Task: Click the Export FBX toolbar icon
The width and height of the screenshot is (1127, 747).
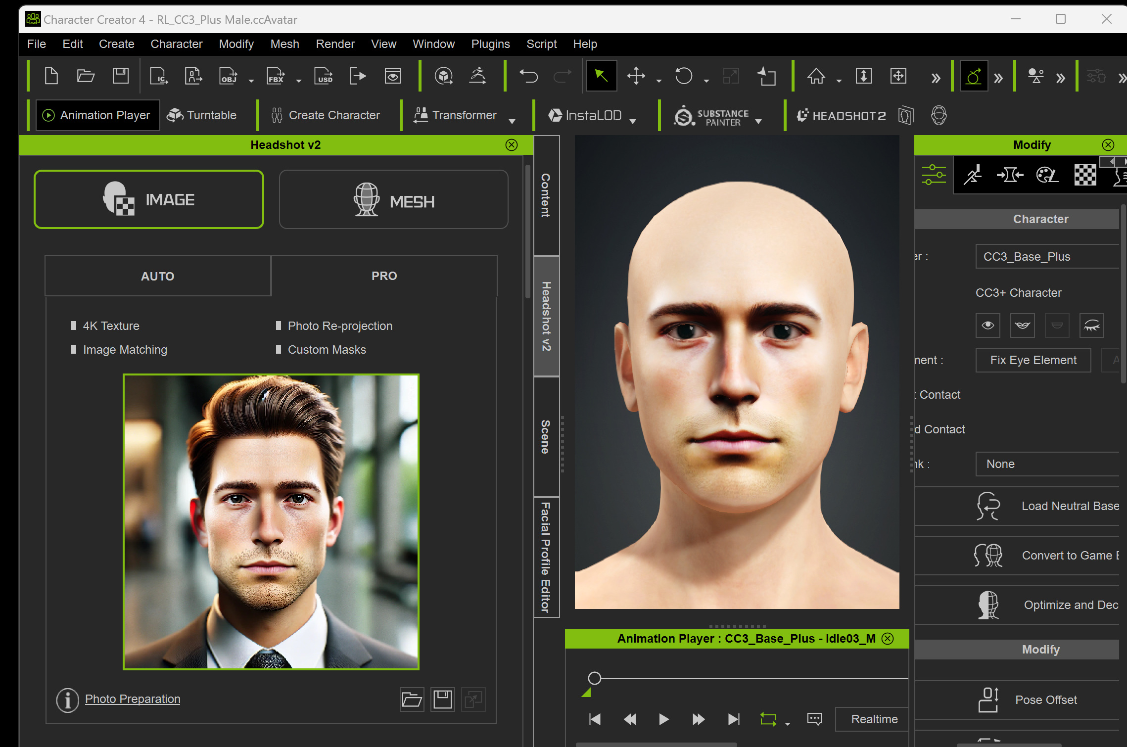Action: click(276, 76)
